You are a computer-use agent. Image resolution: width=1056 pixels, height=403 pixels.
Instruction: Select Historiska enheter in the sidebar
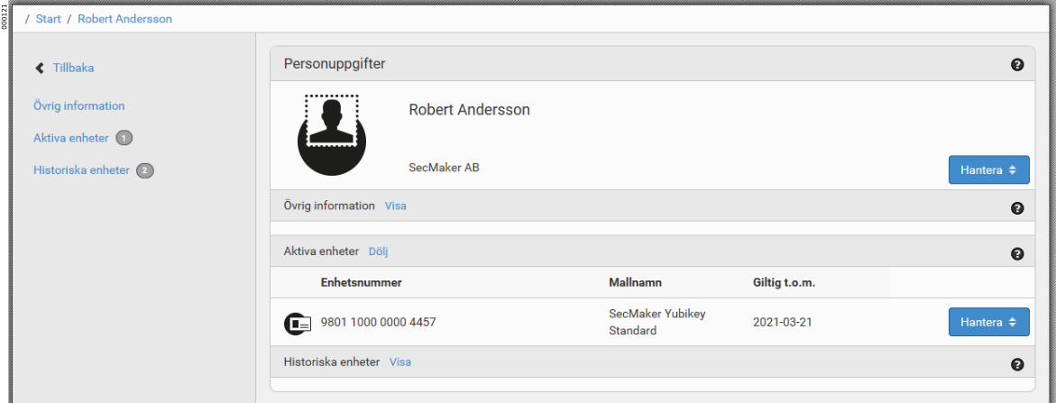click(x=81, y=169)
